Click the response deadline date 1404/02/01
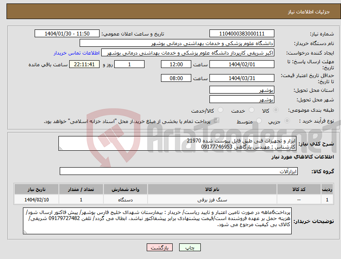Screen dimensions: 341x259 (241, 65)
